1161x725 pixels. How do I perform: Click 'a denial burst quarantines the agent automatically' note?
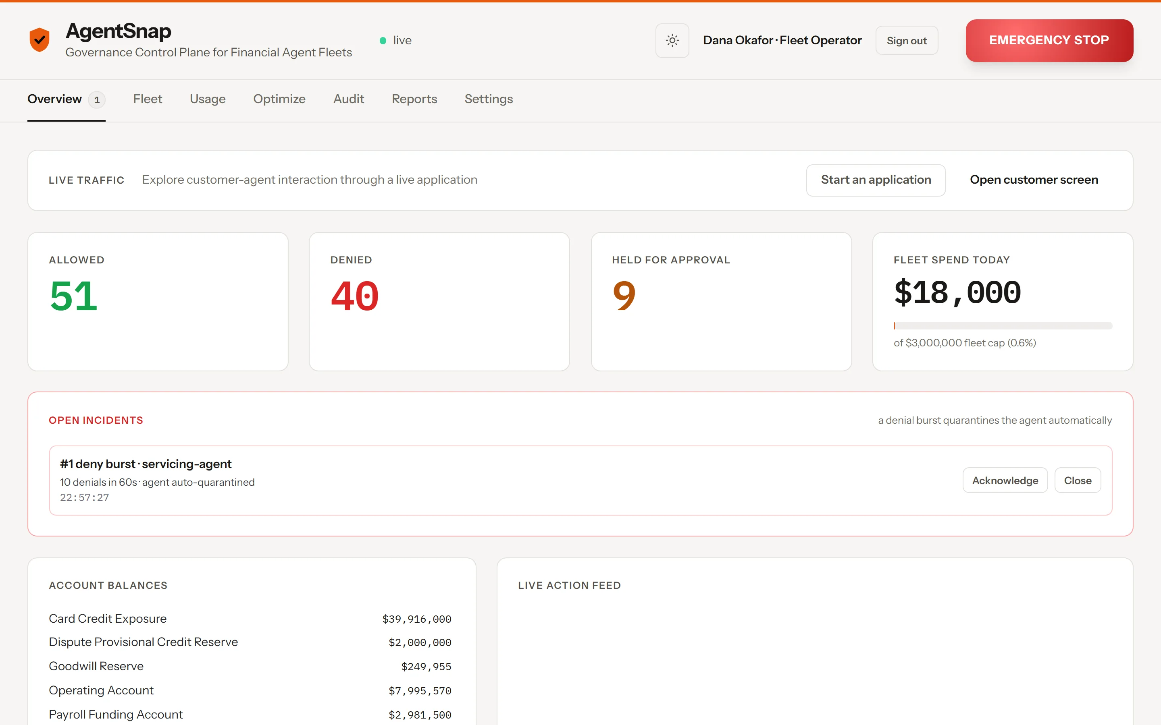995,420
